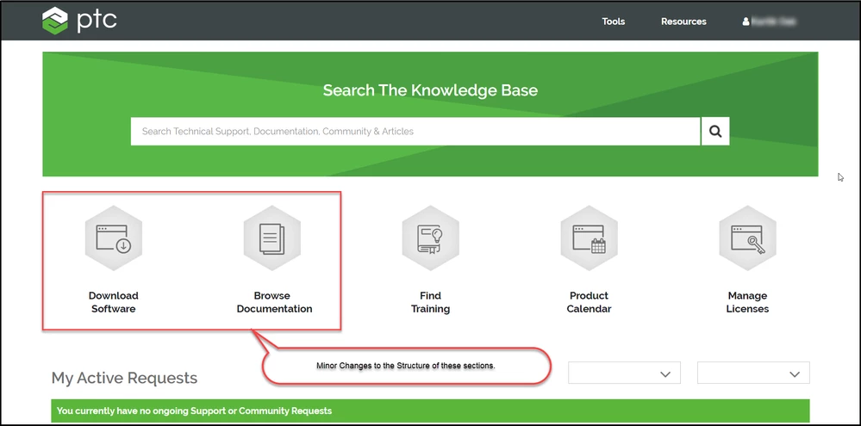Viewport: 861px width, 426px height.
Task: Click the no ongoing Support Requests message
Action: pos(195,411)
